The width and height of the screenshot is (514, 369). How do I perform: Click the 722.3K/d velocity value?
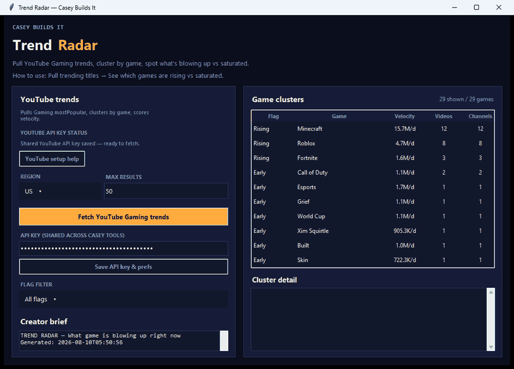pyautogui.click(x=405, y=260)
